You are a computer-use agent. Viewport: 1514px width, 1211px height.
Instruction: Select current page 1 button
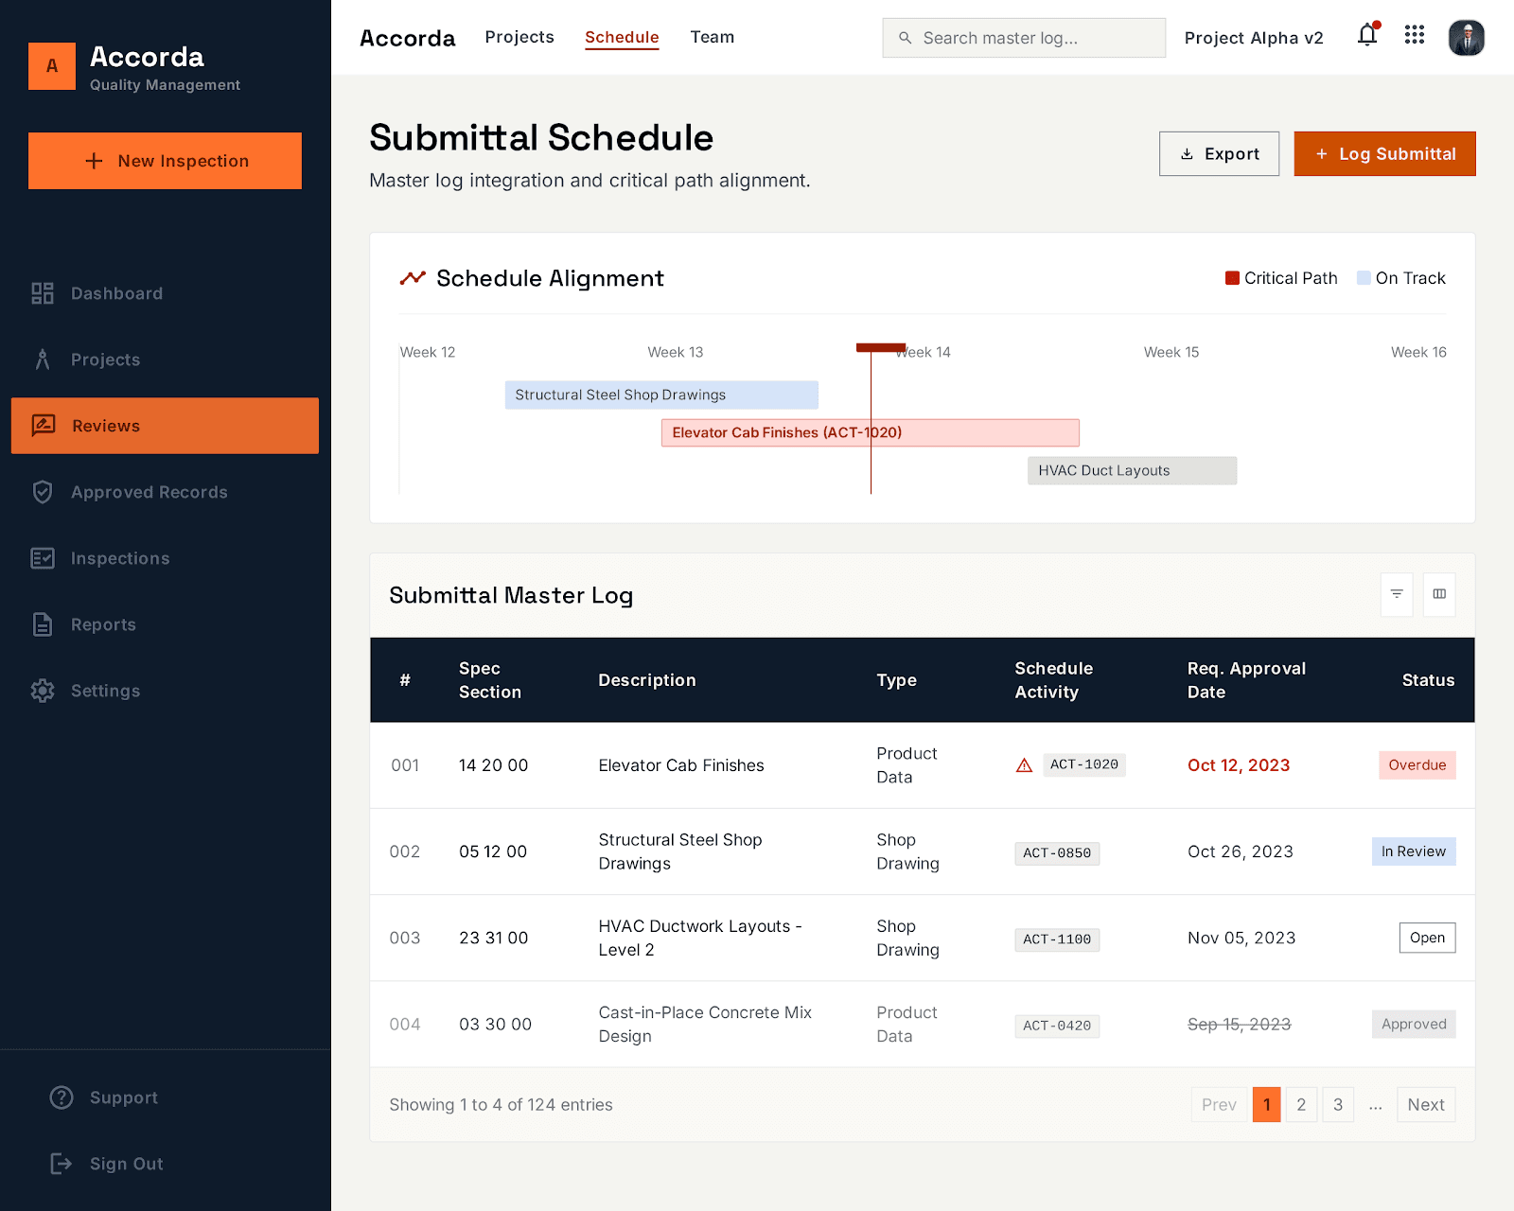click(x=1266, y=1105)
